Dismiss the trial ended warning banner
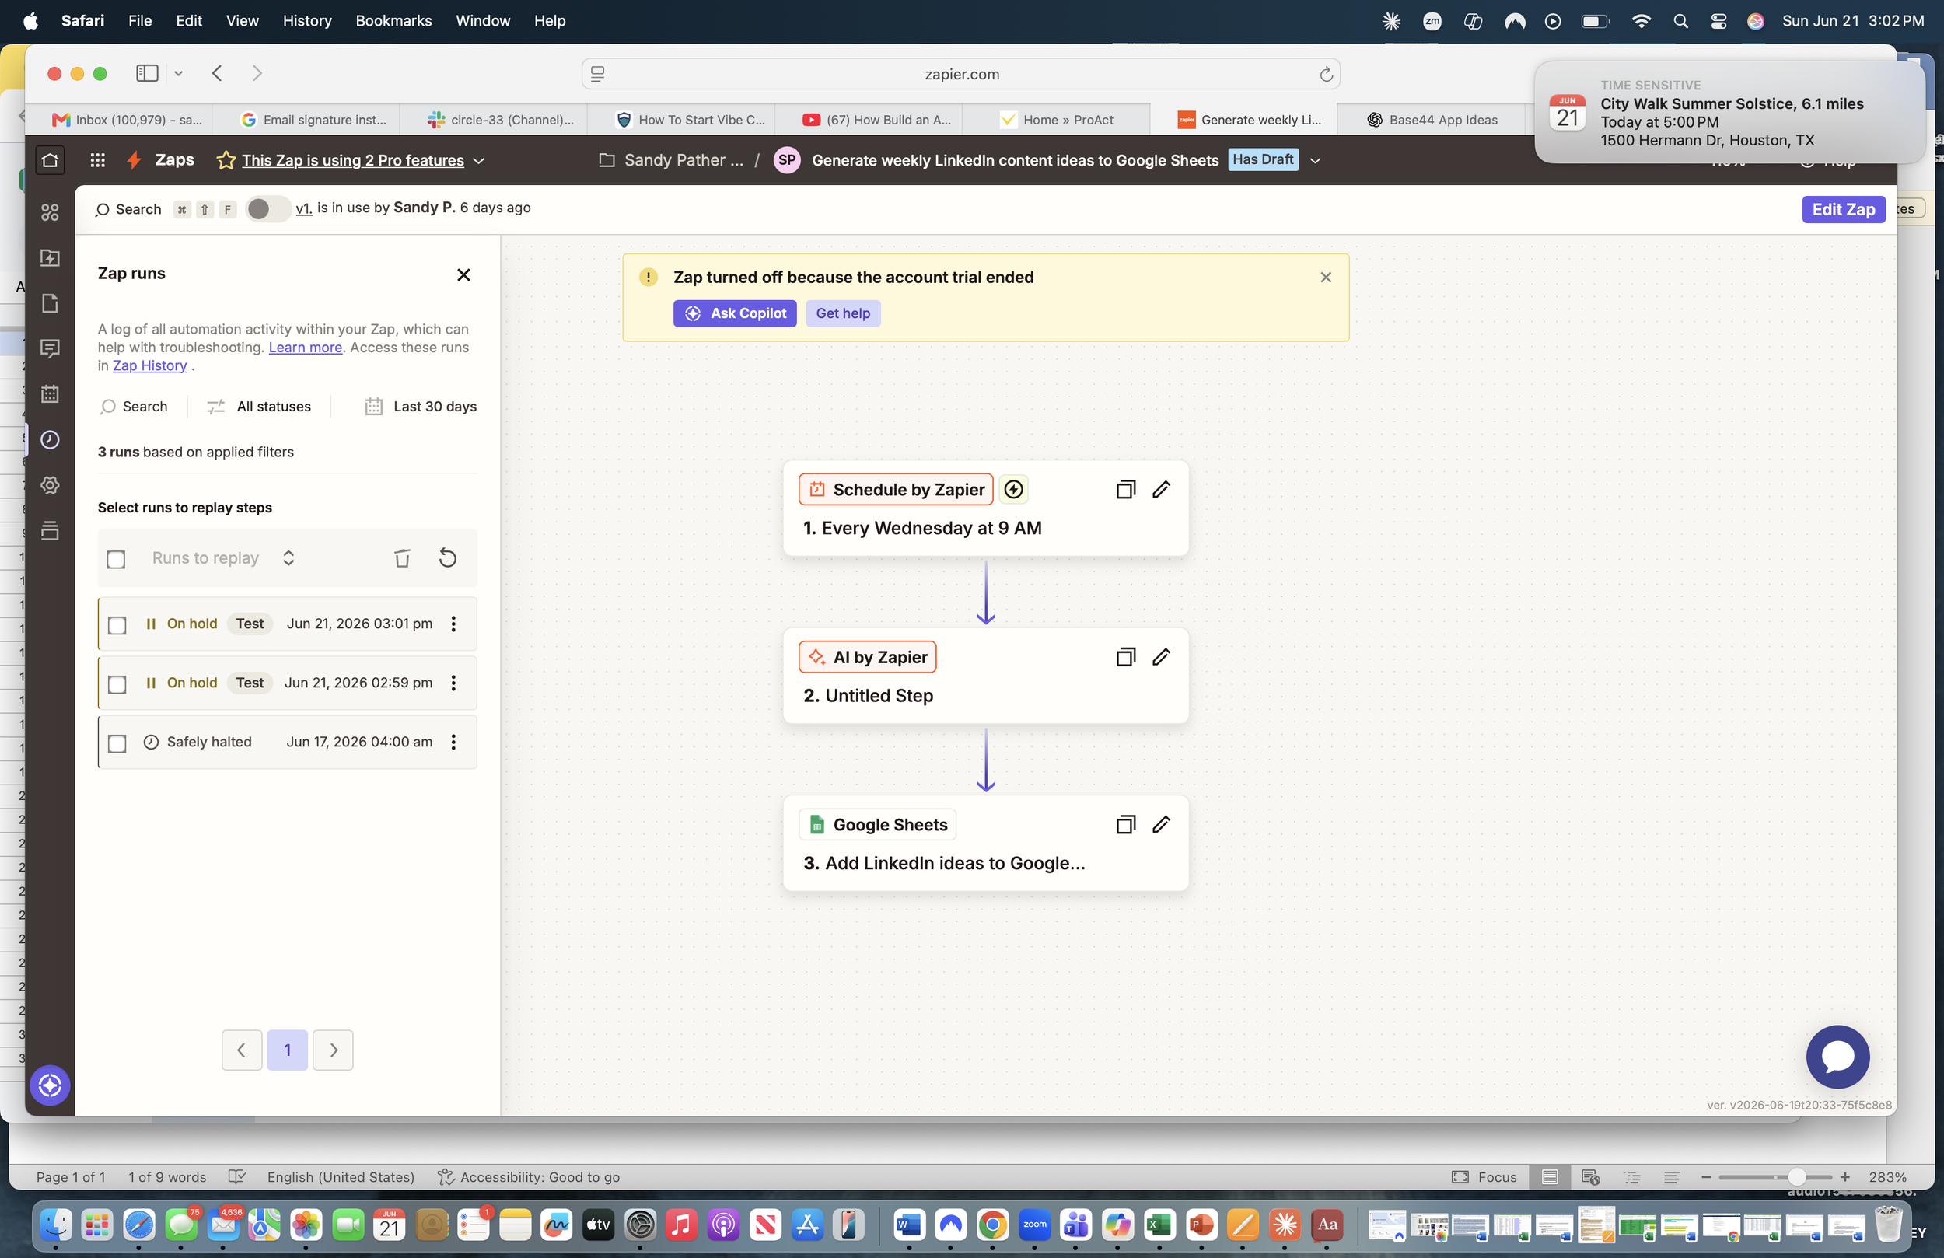 coord(1326,278)
